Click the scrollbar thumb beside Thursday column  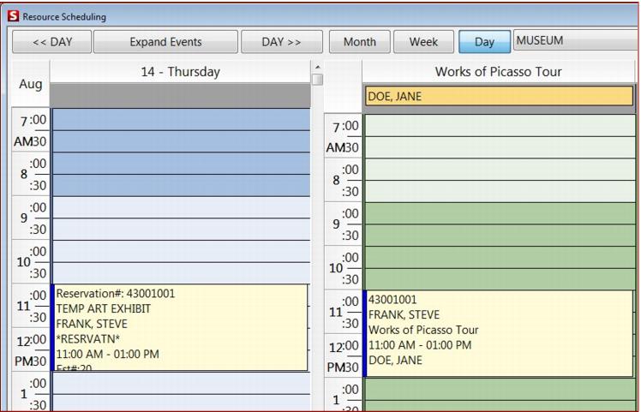point(317,80)
